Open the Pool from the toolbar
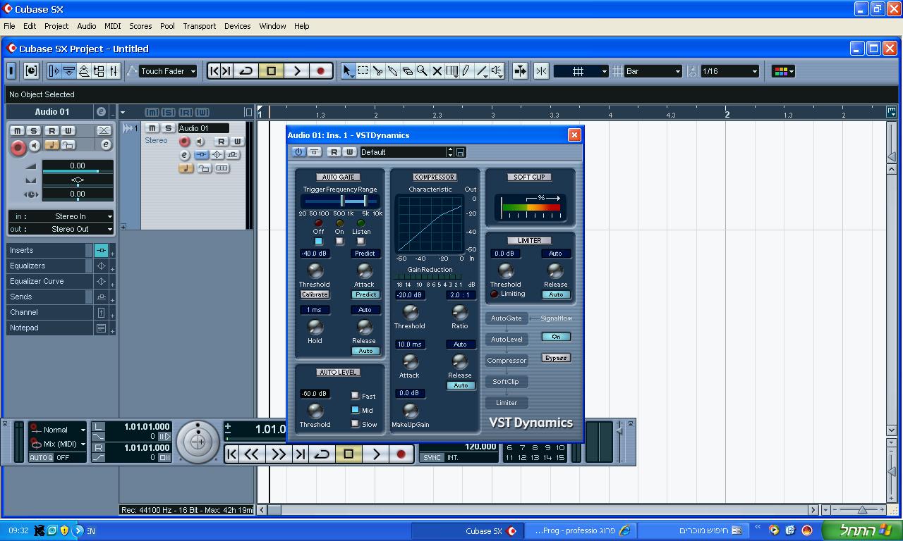The width and height of the screenshot is (903, 541). [99, 71]
